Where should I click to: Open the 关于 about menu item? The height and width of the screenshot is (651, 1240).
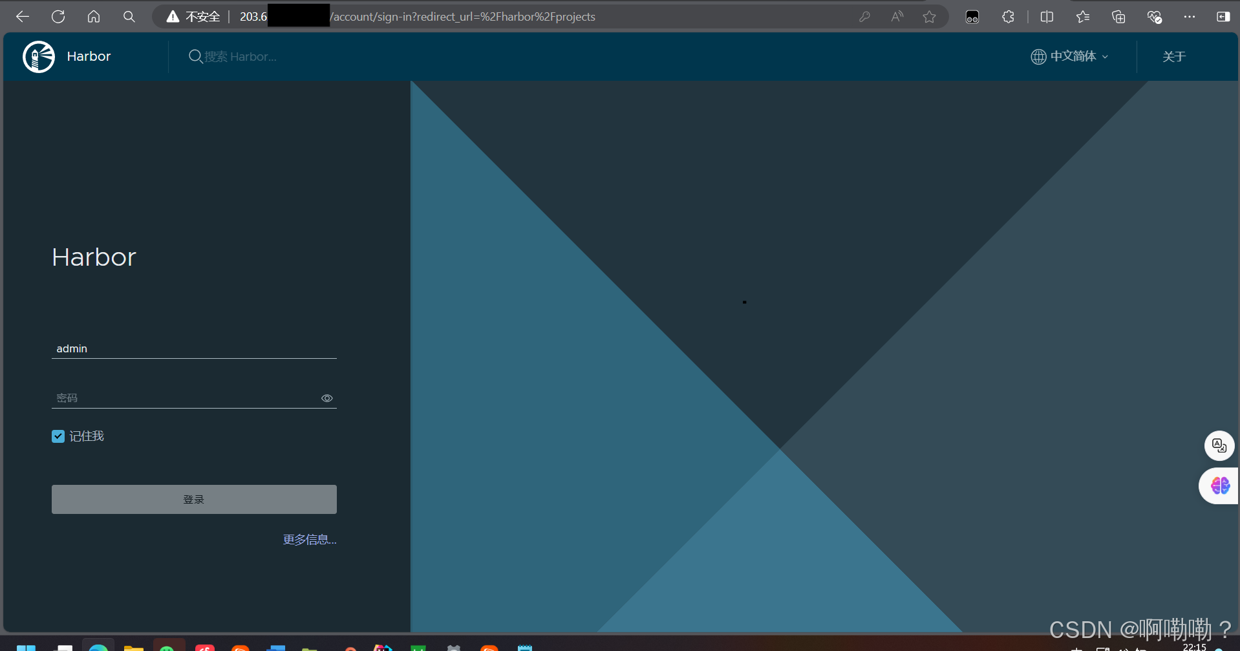point(1174,57)
